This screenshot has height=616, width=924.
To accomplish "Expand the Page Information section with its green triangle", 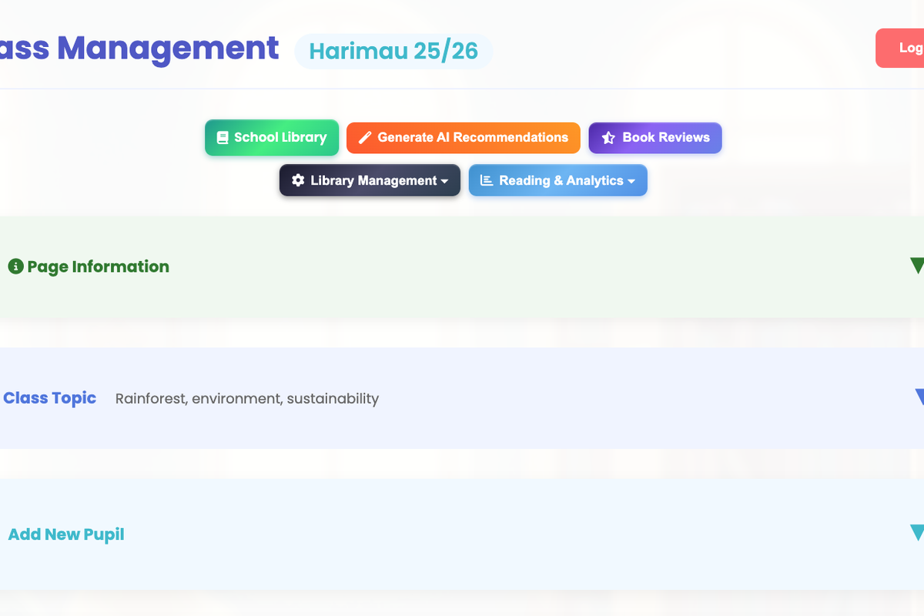I will 917,266.
